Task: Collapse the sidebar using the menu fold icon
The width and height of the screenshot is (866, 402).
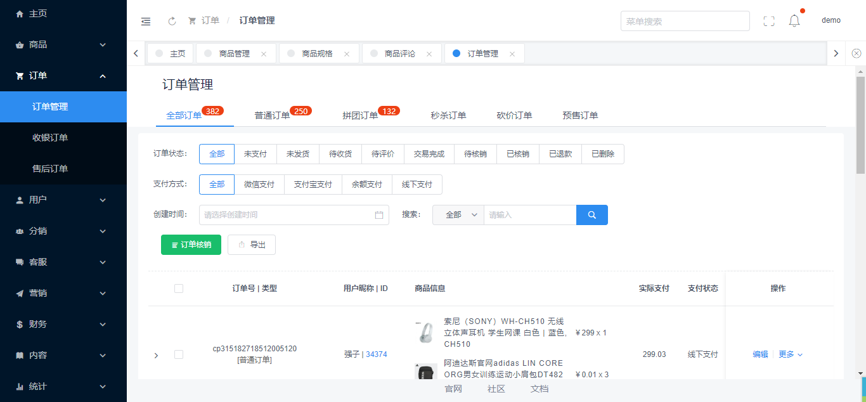Action: [x=146, y=21]
